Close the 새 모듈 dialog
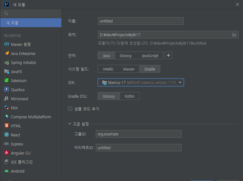The image size is (243, 181). pyautogui.click(x=237, y=4)
